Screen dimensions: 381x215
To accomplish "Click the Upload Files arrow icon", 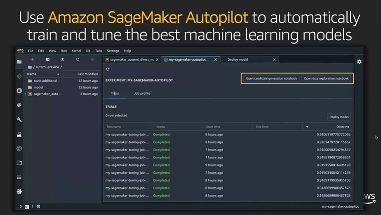I will pos(62,59).
